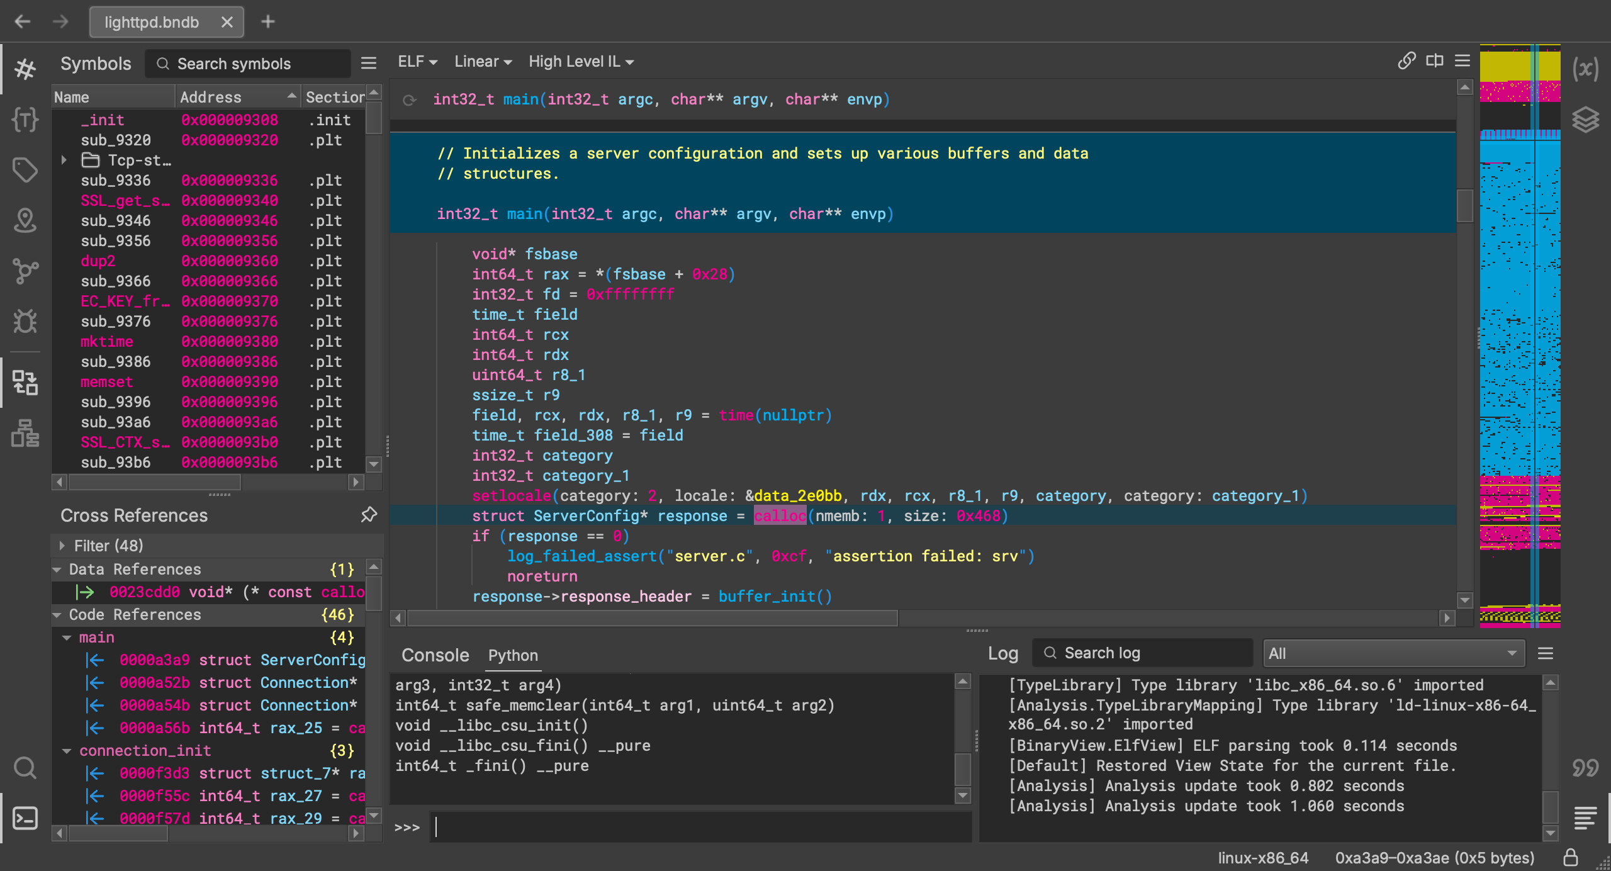Click the Search symbols magnifier icon
Image resolution: width=1611 pixels, height=871 pixels.
pyautogui.click(x=162, y=64)
